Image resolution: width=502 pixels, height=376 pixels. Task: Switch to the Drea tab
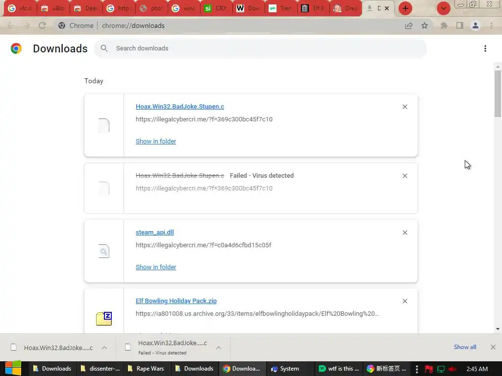pyautogui.click(x=346, y=8)
